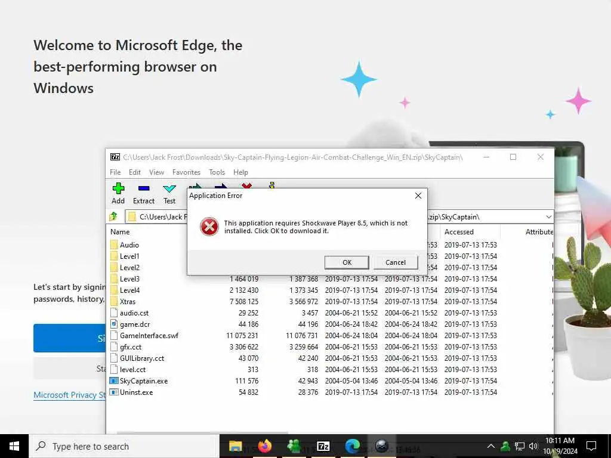Show hidden system tray icons chevron
Image resolution: width=611 pixels, height=458 pixels.
[491, 446]
